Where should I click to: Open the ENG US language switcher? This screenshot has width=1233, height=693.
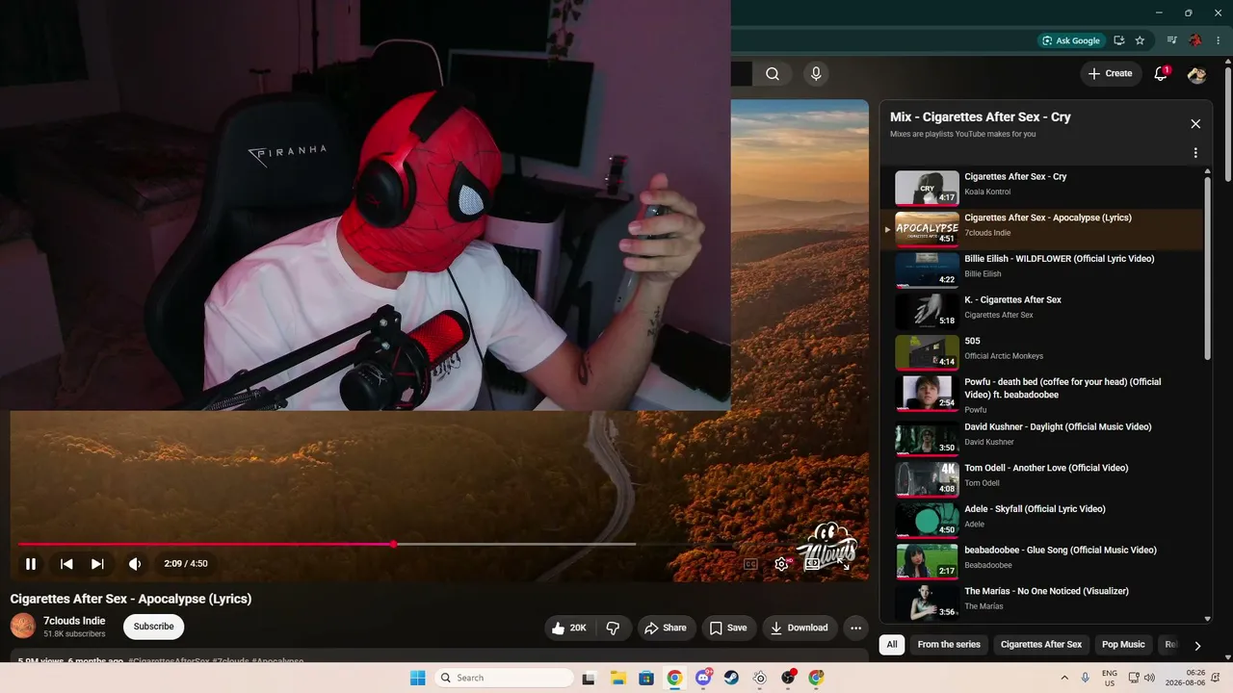(1110, 678)
